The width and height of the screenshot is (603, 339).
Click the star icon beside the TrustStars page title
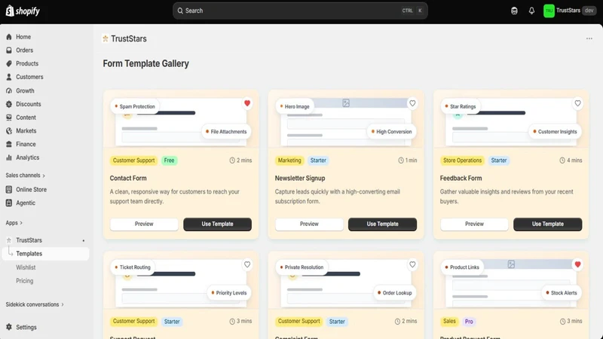click(106, 38)
